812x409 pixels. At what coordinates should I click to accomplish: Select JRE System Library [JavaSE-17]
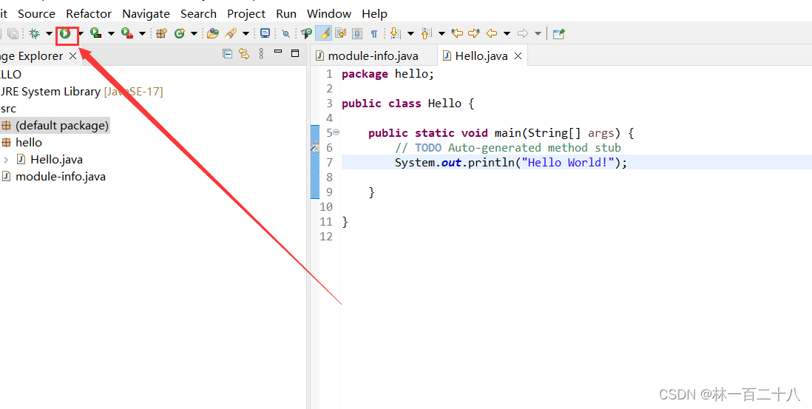[81, 92]
